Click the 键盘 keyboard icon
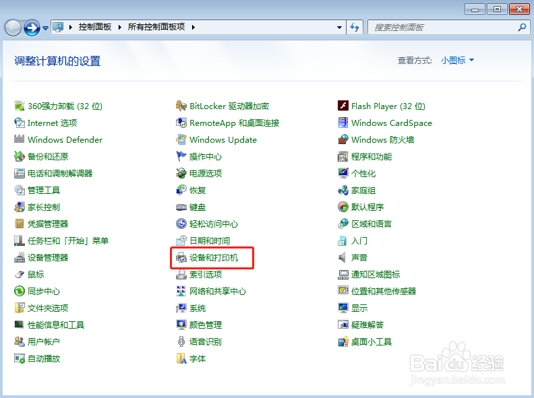This screenshot has width=534, height=398. pyautogui.click(x=181, y=207)
